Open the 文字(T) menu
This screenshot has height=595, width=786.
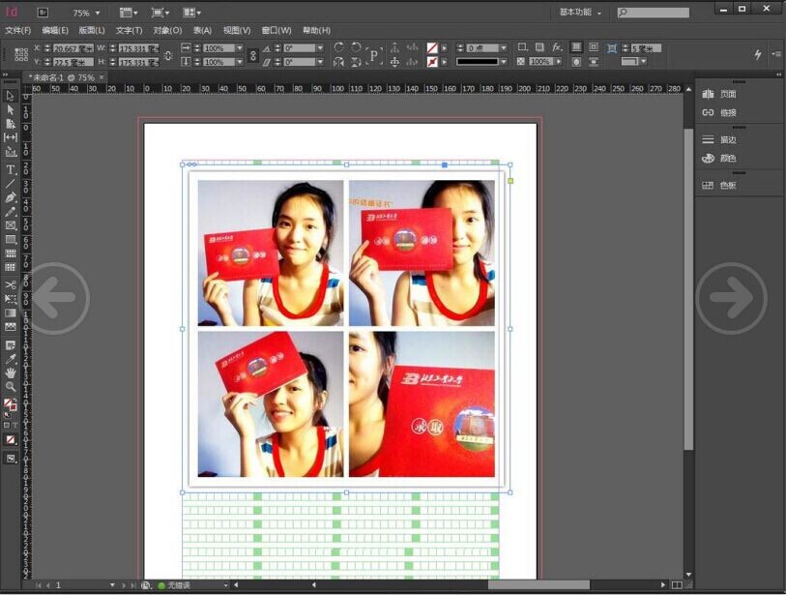pos(129,31)
